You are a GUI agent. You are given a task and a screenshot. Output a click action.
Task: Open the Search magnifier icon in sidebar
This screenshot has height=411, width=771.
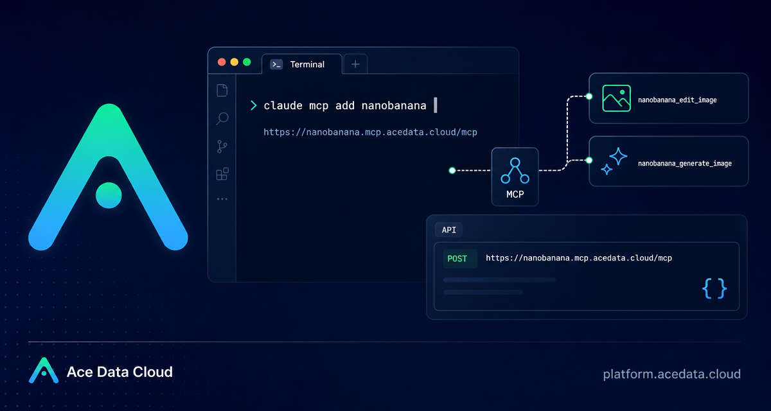coord(222,119)
